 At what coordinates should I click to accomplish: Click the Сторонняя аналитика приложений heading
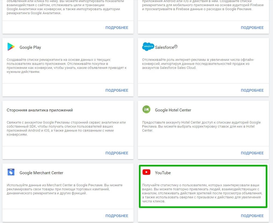[40, 110]
